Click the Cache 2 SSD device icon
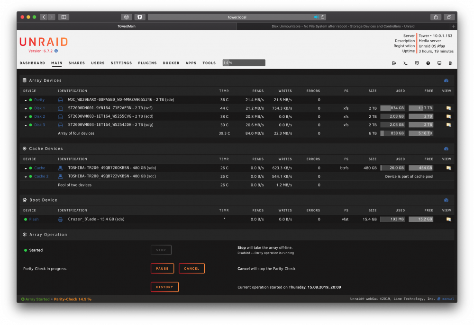This screenshot has width=474, height=325. point(61,176)
